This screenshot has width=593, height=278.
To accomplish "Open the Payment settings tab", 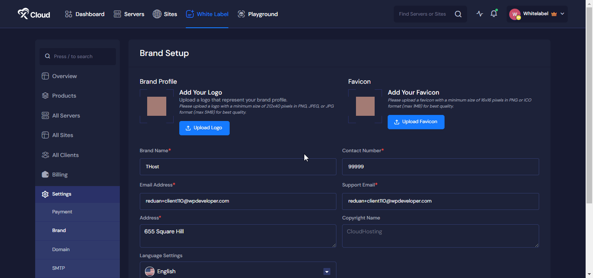I will pyautogui.click(x=62, y=212).
